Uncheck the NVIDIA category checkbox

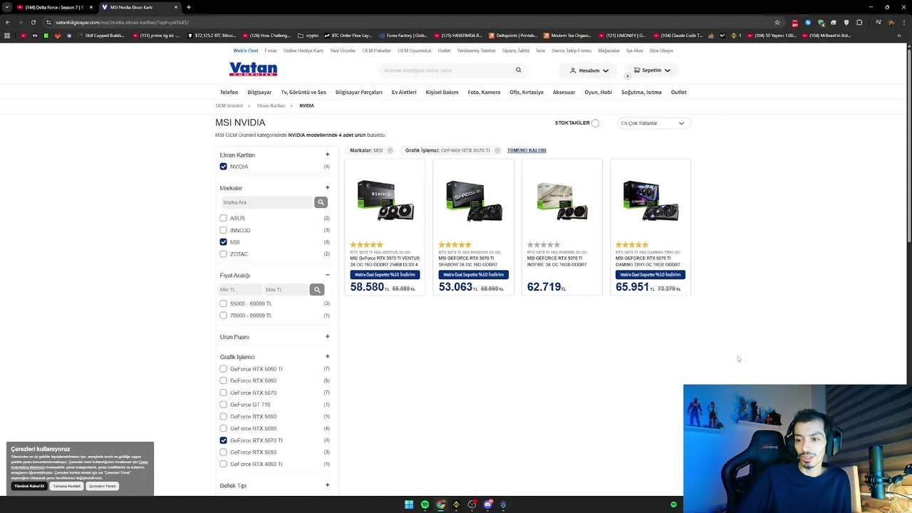223,167
